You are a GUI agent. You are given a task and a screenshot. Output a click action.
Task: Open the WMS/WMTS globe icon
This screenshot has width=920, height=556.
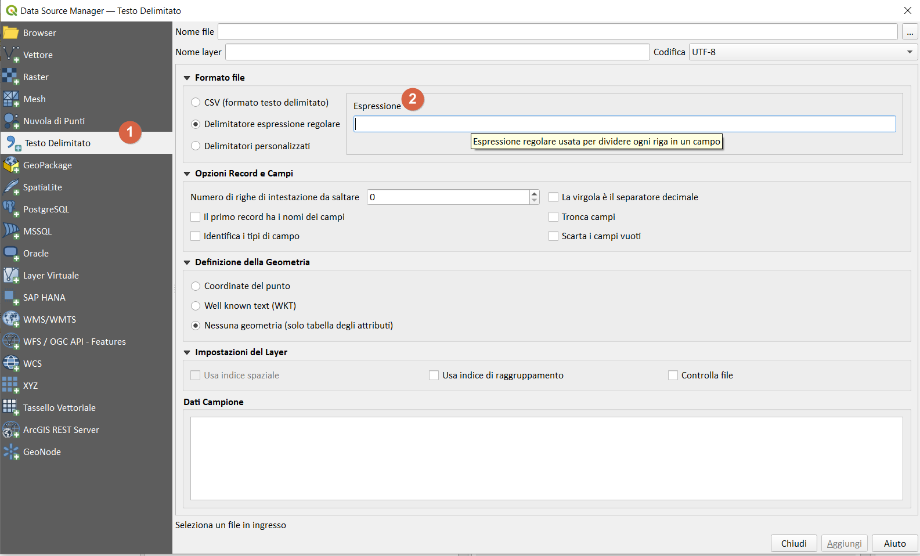[x=10, y=319]
